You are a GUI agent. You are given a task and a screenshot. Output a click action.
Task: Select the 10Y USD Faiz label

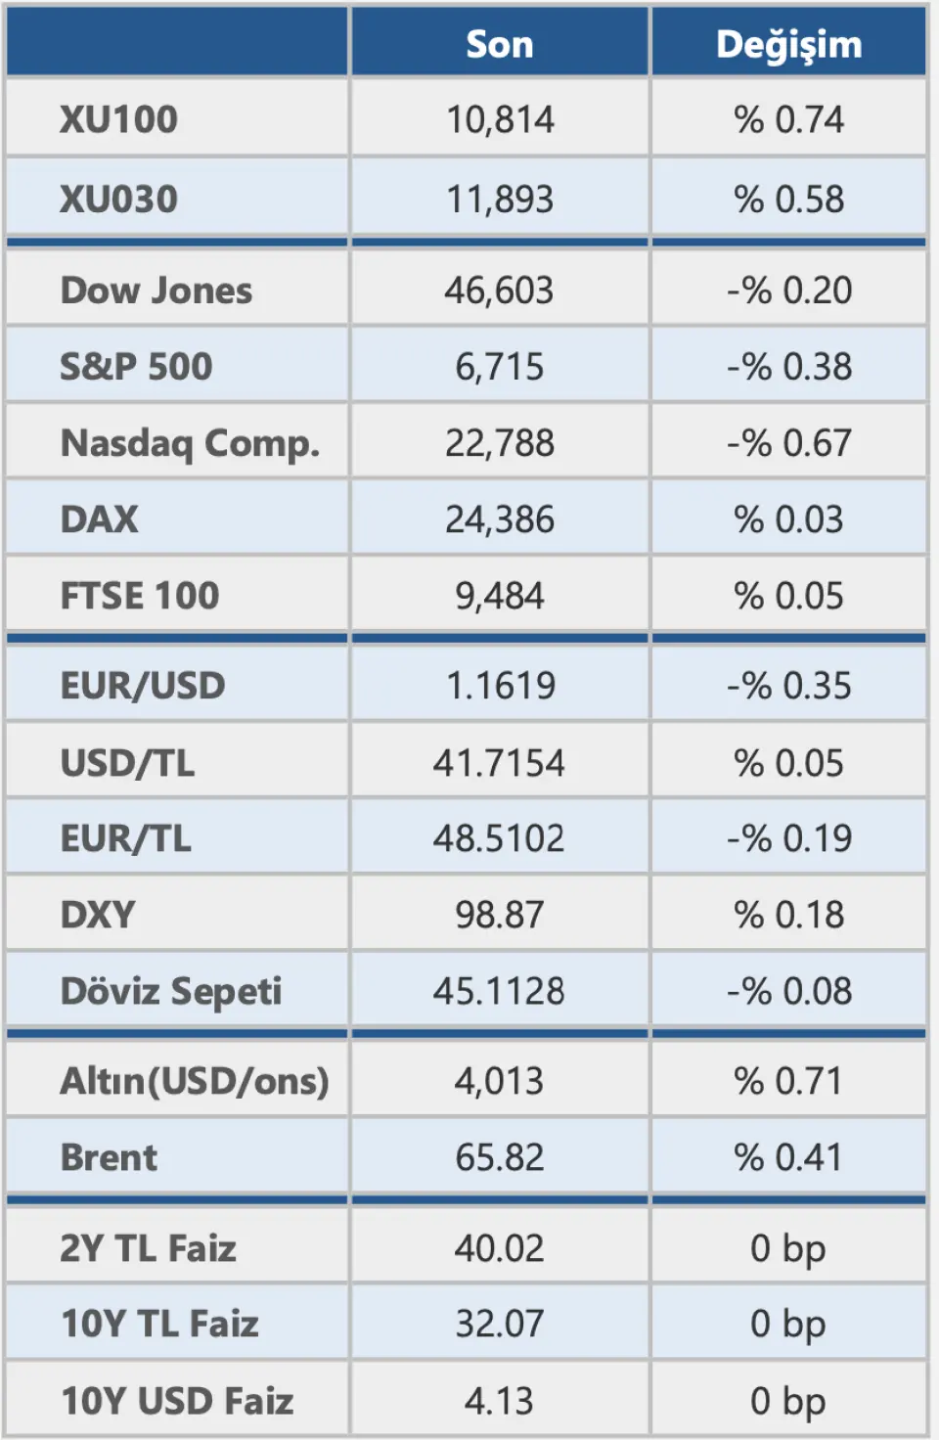pos(177,1401)
